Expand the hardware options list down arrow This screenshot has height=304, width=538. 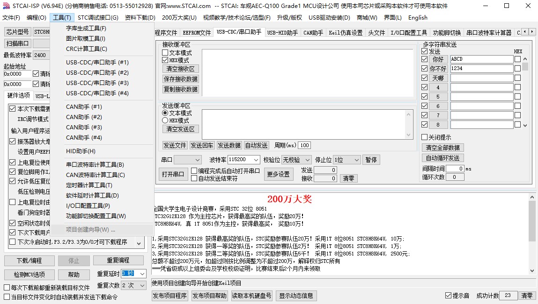click(139, 243)
